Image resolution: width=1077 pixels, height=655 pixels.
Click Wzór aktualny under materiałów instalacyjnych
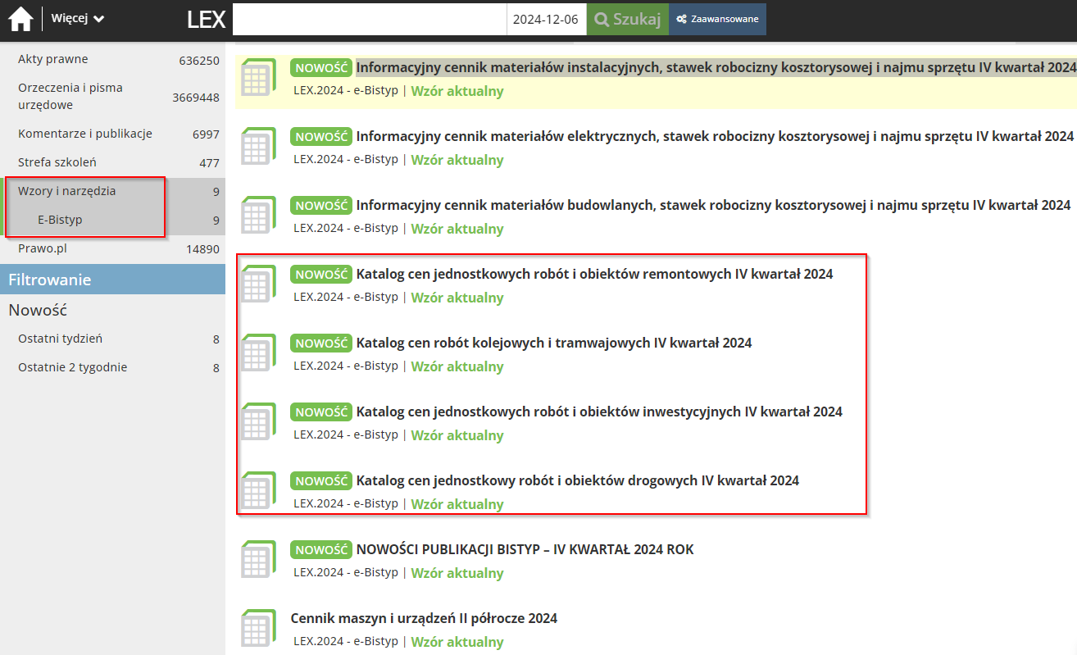457,91
